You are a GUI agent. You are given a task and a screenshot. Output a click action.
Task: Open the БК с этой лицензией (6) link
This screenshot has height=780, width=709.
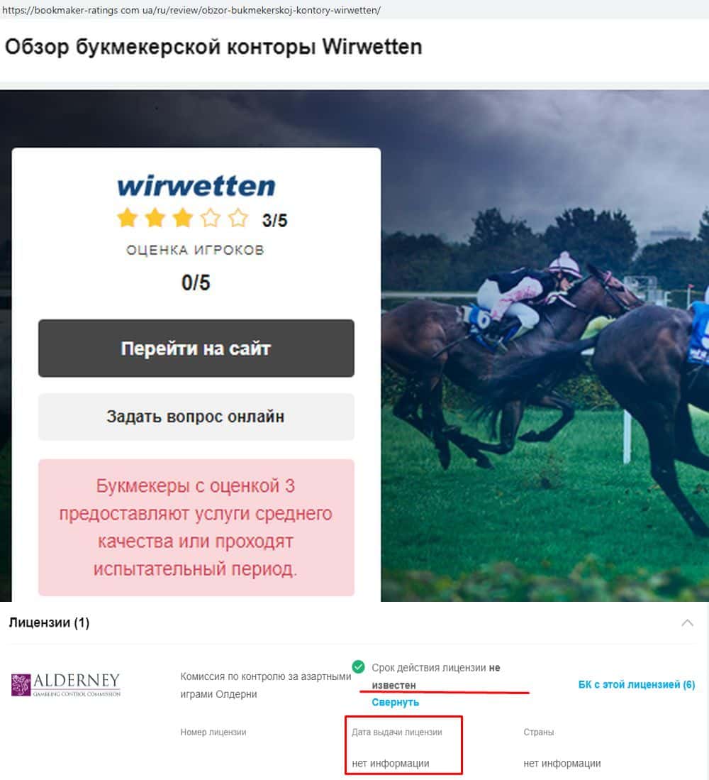(x=637, y=684)
